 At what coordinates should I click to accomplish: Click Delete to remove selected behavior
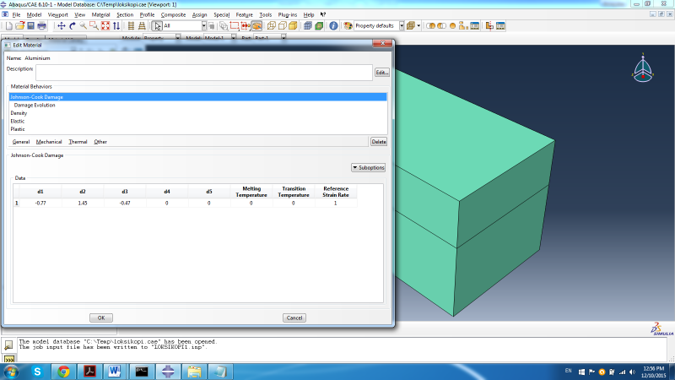379,142
